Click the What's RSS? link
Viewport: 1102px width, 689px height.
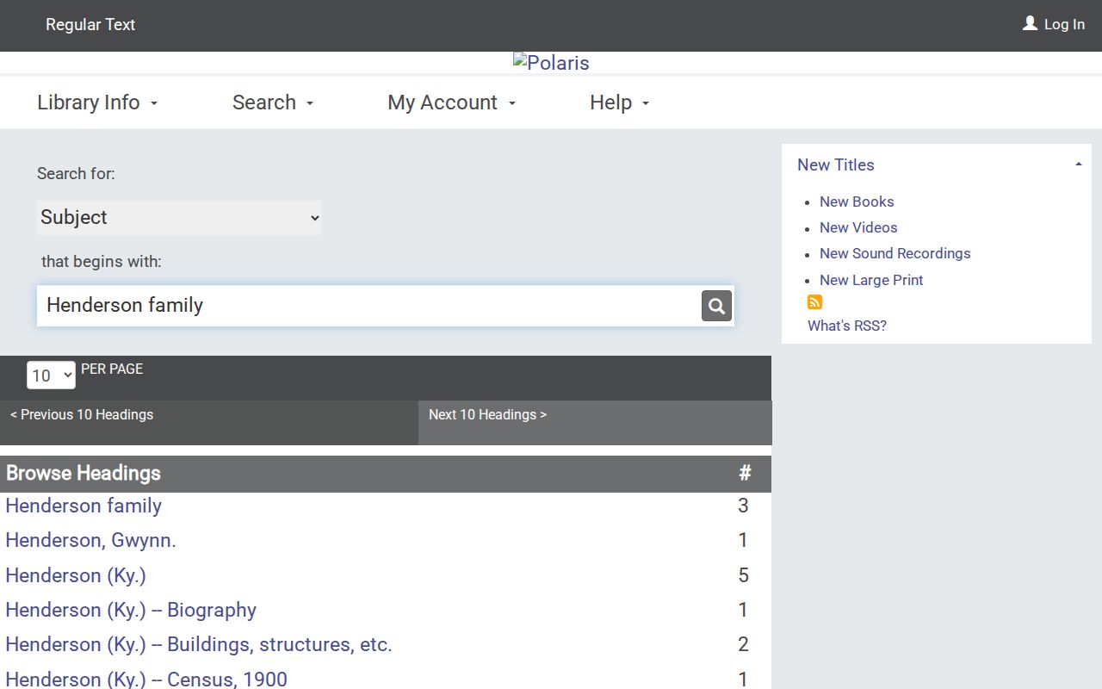pos(847,326)
